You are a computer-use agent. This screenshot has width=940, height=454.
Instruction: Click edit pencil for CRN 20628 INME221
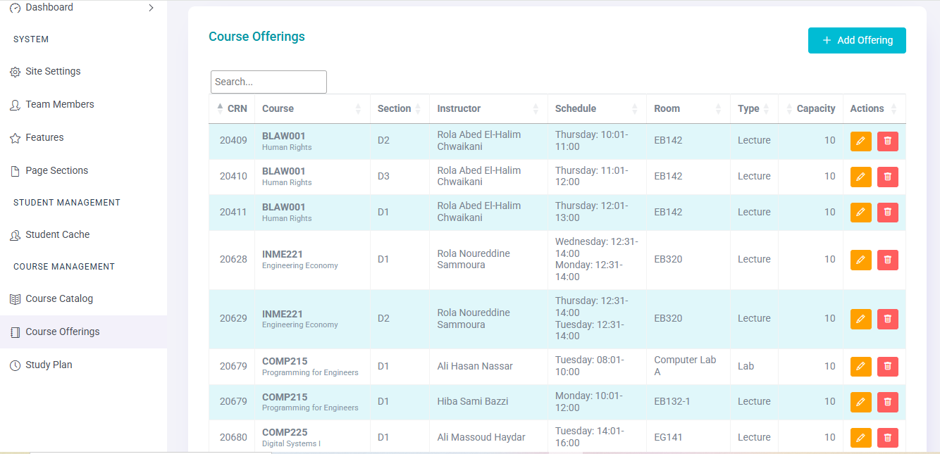860,260
